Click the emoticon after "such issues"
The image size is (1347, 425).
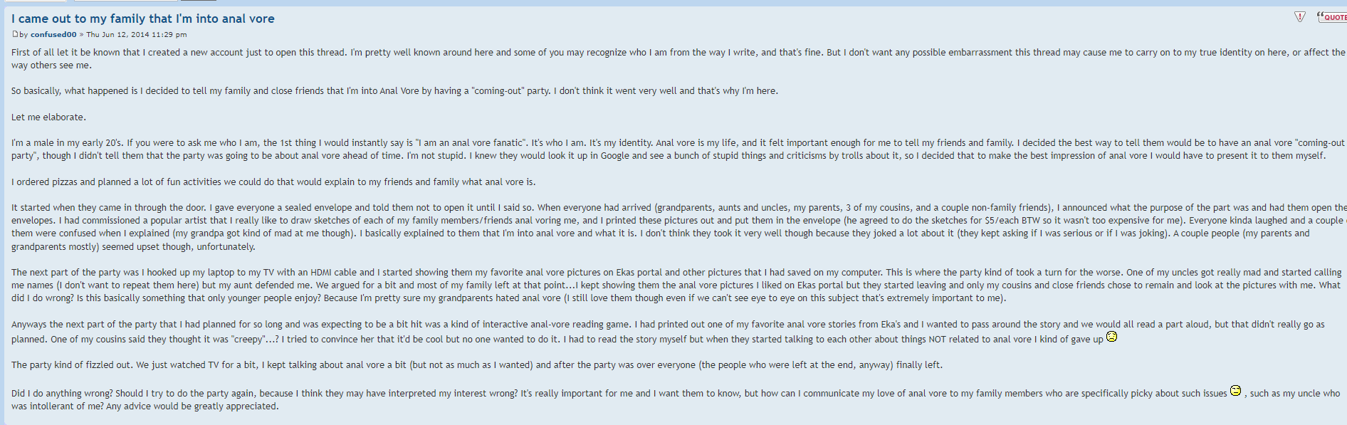[x=1235, y=391]
